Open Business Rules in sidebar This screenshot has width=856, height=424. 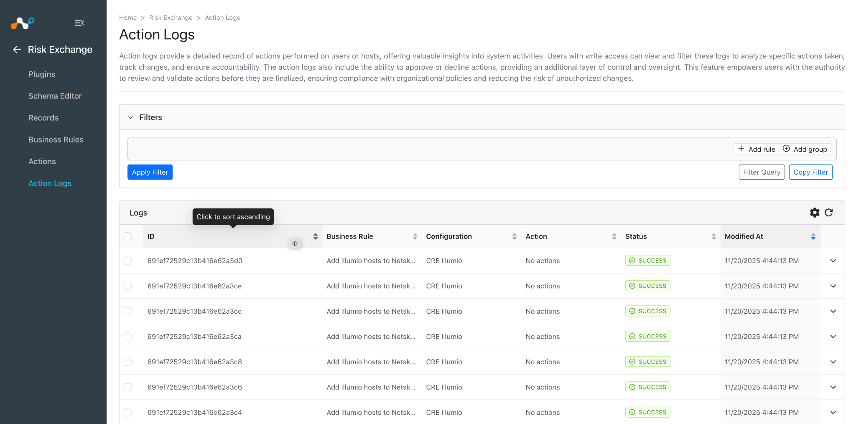(56, 140)
